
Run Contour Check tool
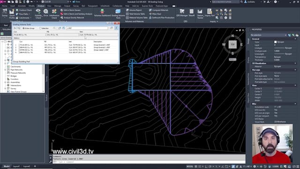(x=24, y=10)
